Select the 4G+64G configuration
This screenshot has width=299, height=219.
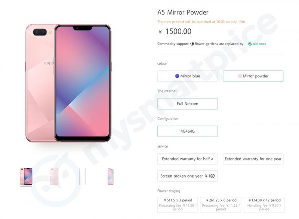[188, 131]
